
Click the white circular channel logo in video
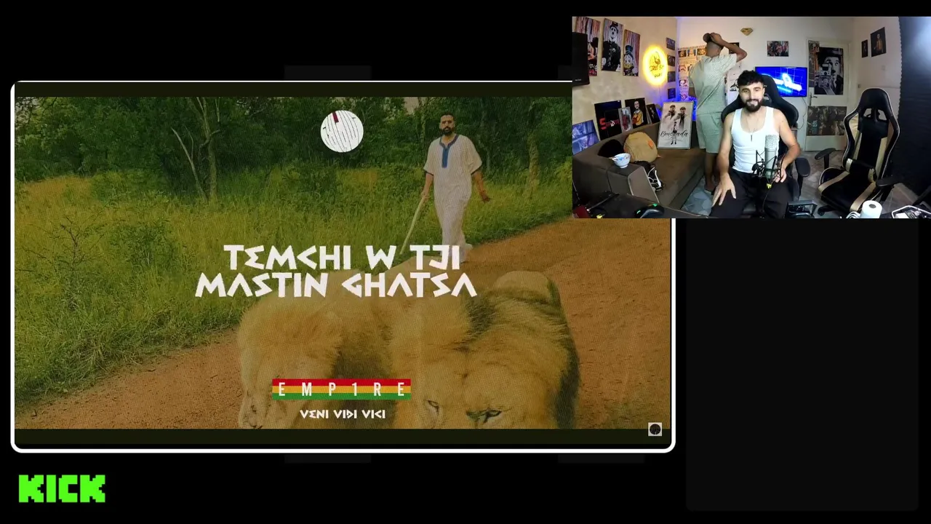click(342, 131)
